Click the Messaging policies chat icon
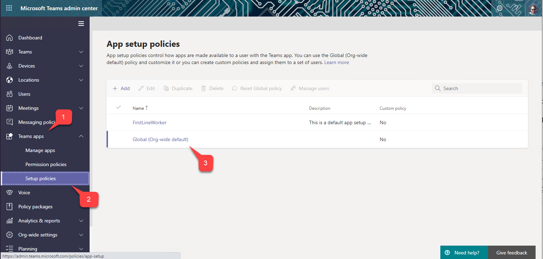The width and height of the screenshot is (543, 259). click(10, 122)
